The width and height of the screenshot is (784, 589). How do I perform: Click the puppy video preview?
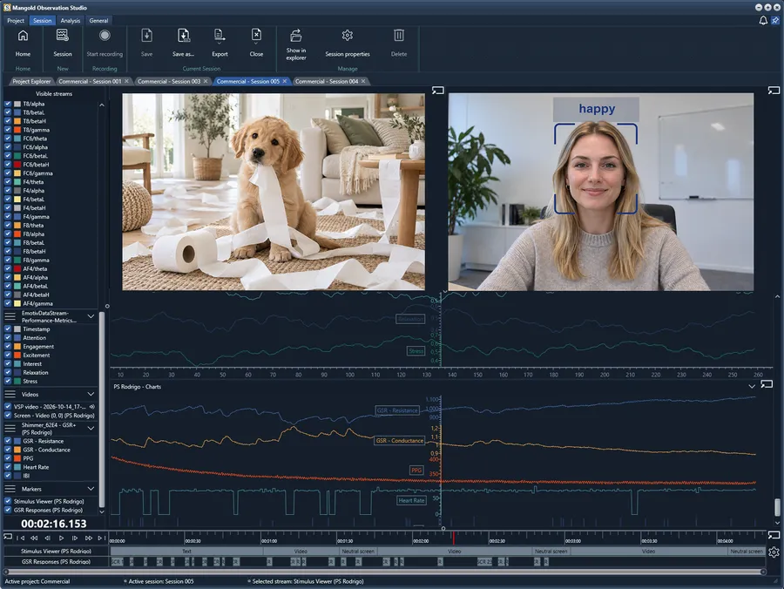point(274,192)
